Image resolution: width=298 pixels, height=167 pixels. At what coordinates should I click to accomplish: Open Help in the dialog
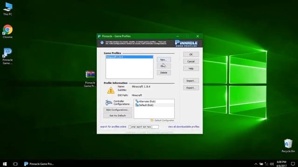[191, 69]
